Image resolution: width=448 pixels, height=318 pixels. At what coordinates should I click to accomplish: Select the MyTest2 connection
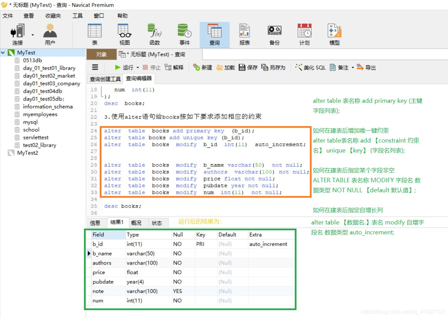pos(27,153)
